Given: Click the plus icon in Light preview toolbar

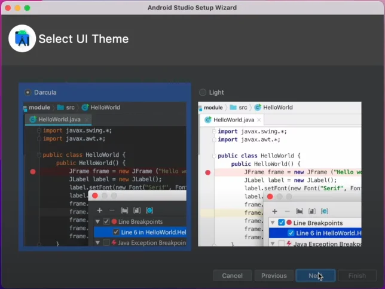Looking at the screenshot, I should [274, 211].
